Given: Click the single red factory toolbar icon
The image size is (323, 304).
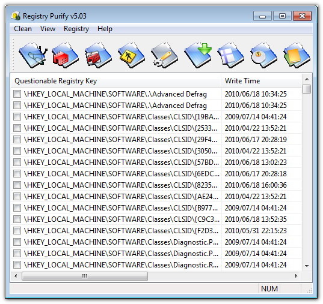Looking at the screenshot, I should (66, 55).
